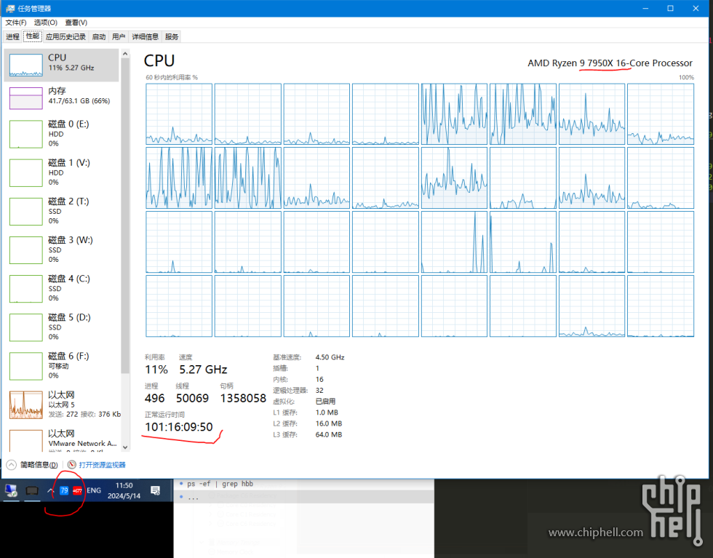Show the 详细信息 tab

pyautogui.click(x=145, y=37)
